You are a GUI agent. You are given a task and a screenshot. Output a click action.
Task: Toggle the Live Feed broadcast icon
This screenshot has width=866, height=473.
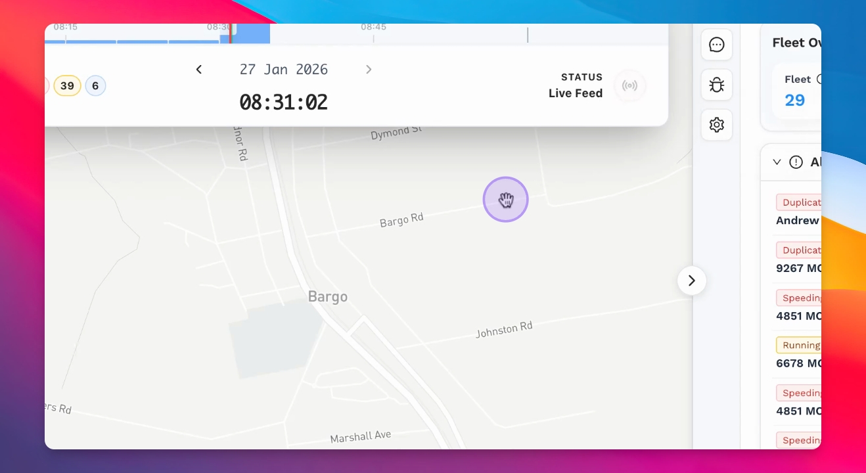pos(630,86)
